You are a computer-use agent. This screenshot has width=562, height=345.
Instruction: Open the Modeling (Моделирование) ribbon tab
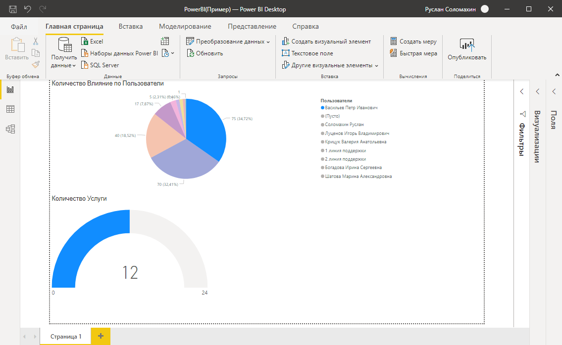coord(185,27)
